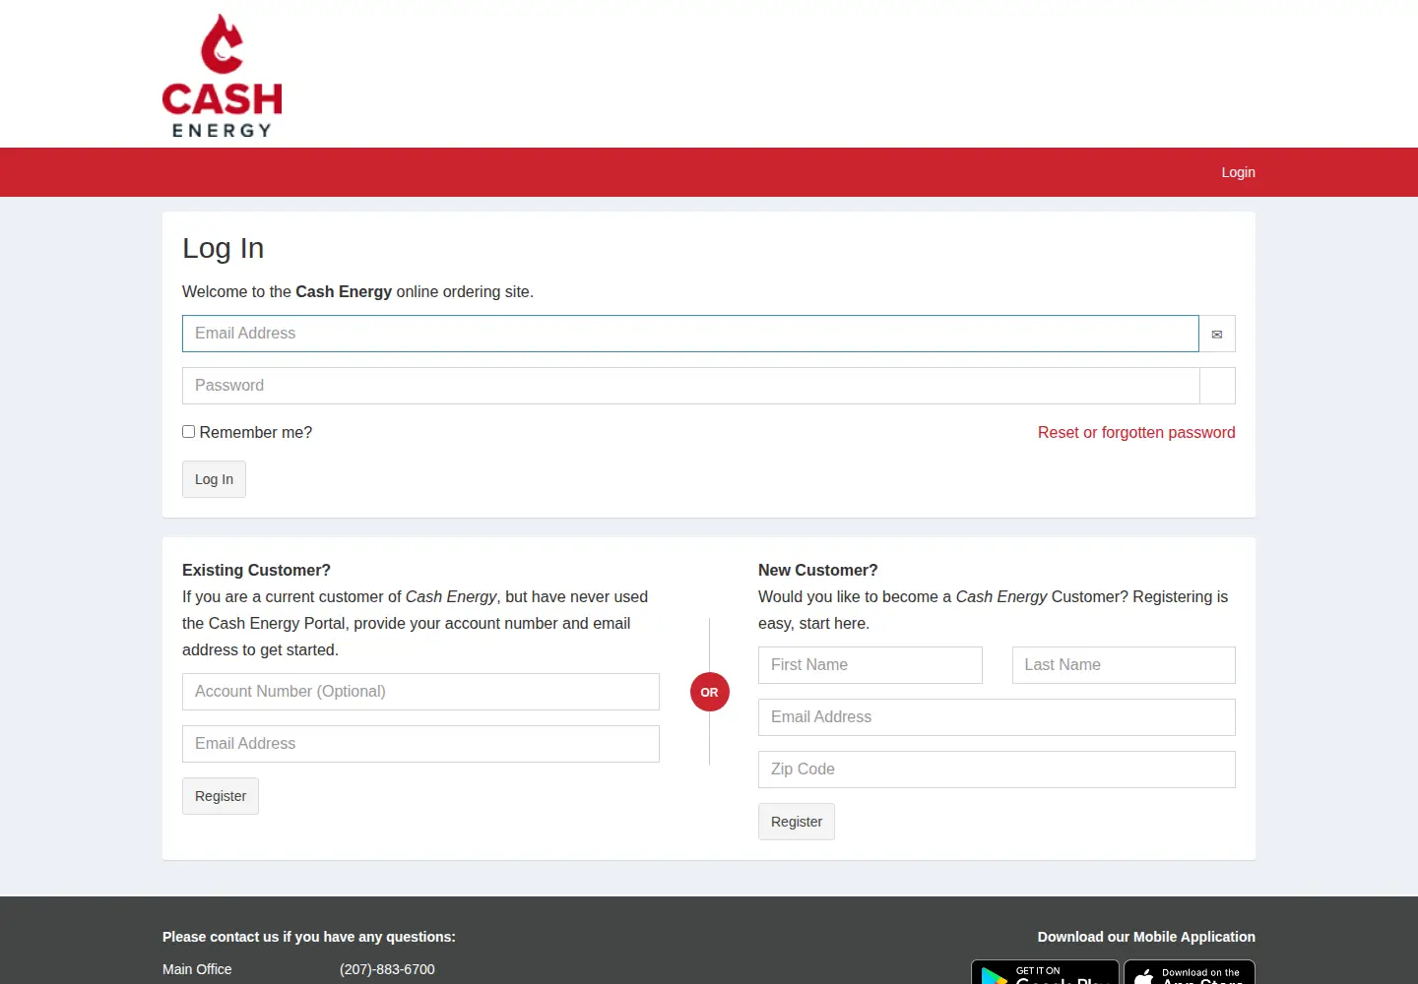Open Login in the red navigation bar

point(1238,172)
